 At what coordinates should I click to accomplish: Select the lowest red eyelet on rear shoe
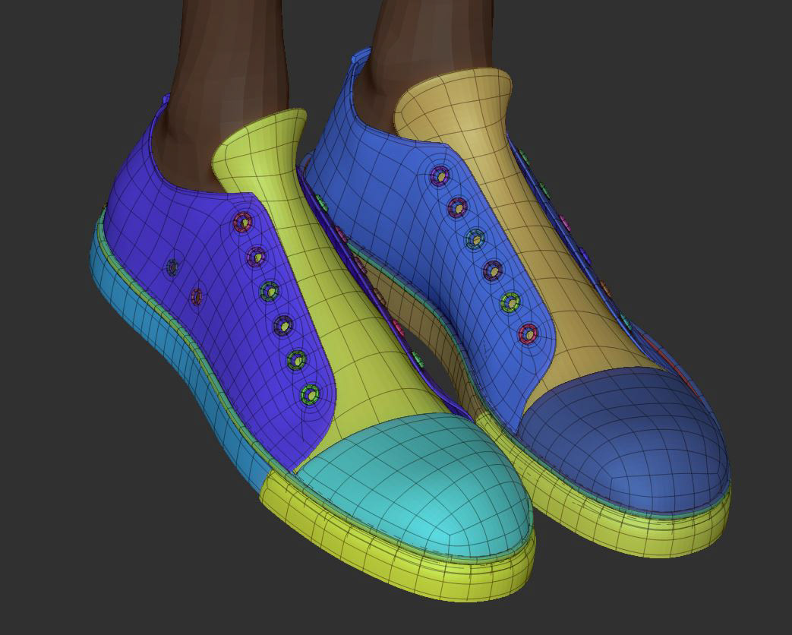pos(528,333)
